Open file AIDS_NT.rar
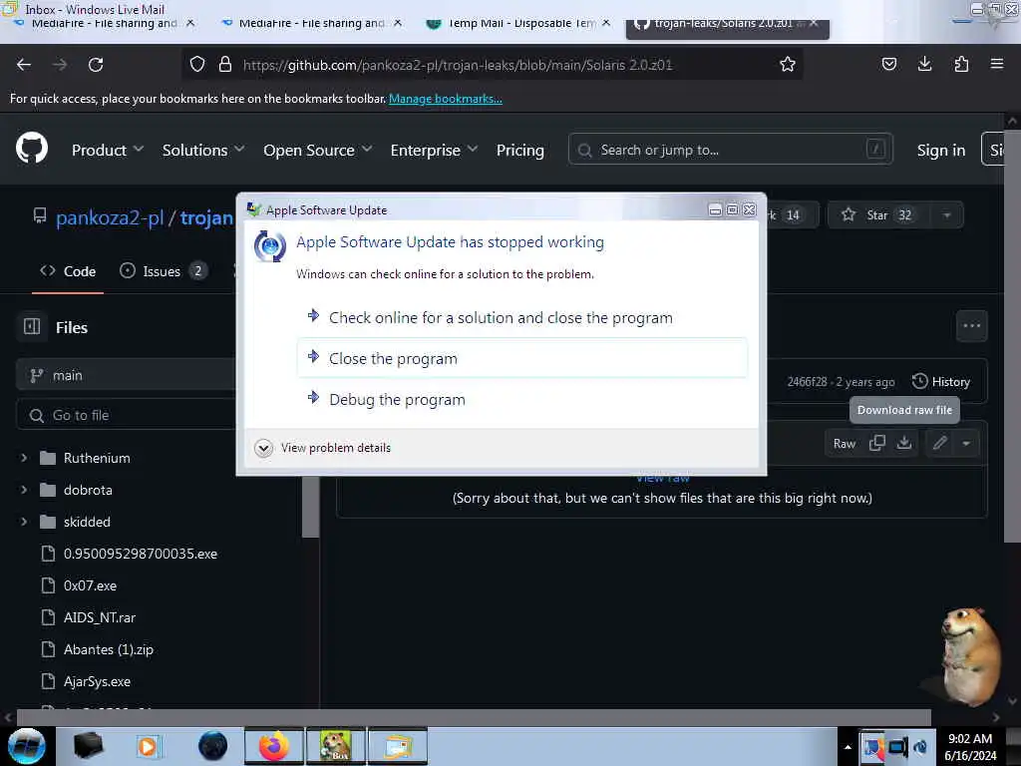1021x766 pixels. (100, 617)
